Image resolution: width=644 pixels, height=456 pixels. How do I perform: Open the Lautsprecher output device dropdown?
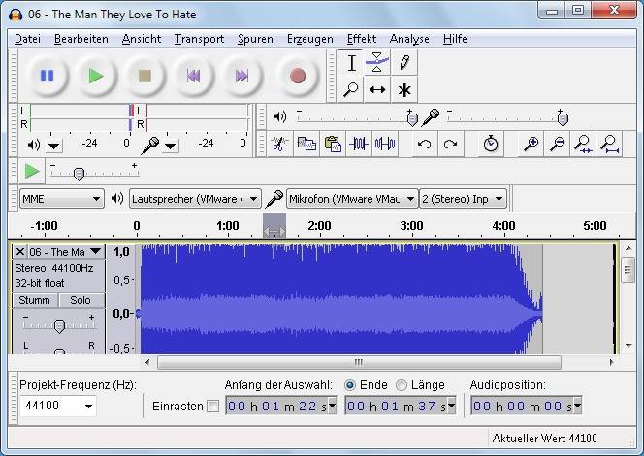coord(195,199)
